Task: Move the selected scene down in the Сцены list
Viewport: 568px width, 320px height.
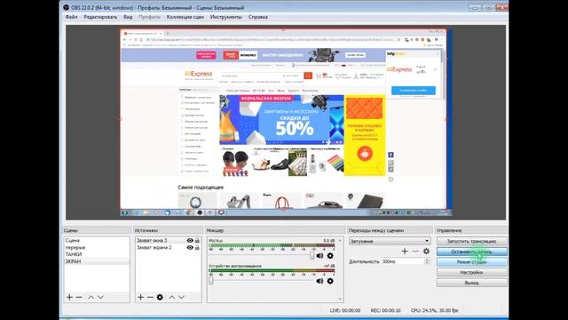Action: [x=100, y=297]
